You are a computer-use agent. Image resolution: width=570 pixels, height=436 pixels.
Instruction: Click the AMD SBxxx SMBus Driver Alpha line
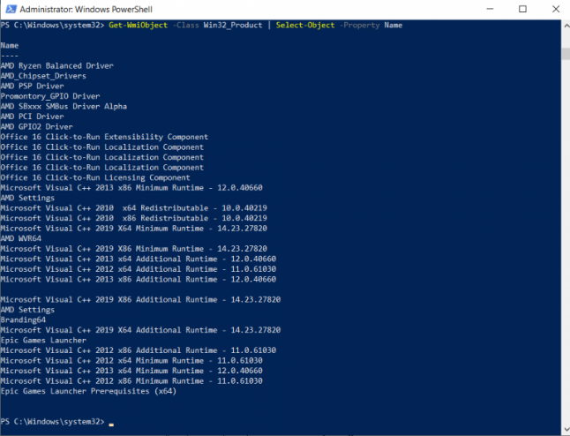(64, 107)
